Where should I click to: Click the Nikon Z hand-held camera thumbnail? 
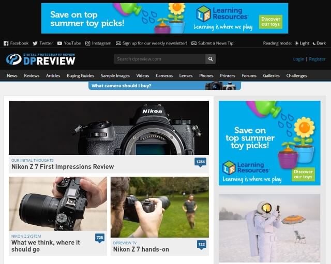pos(58,204)
